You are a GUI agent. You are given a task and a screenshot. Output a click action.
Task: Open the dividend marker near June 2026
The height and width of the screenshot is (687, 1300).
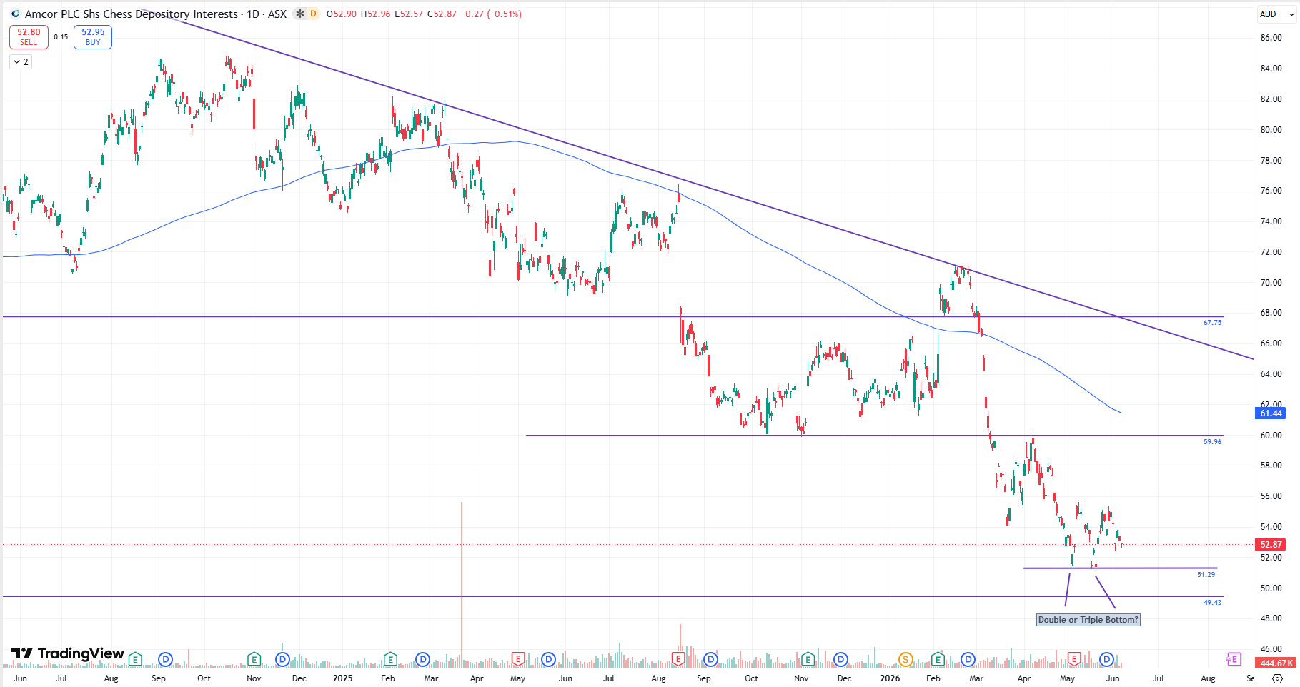click(1106, 659)
